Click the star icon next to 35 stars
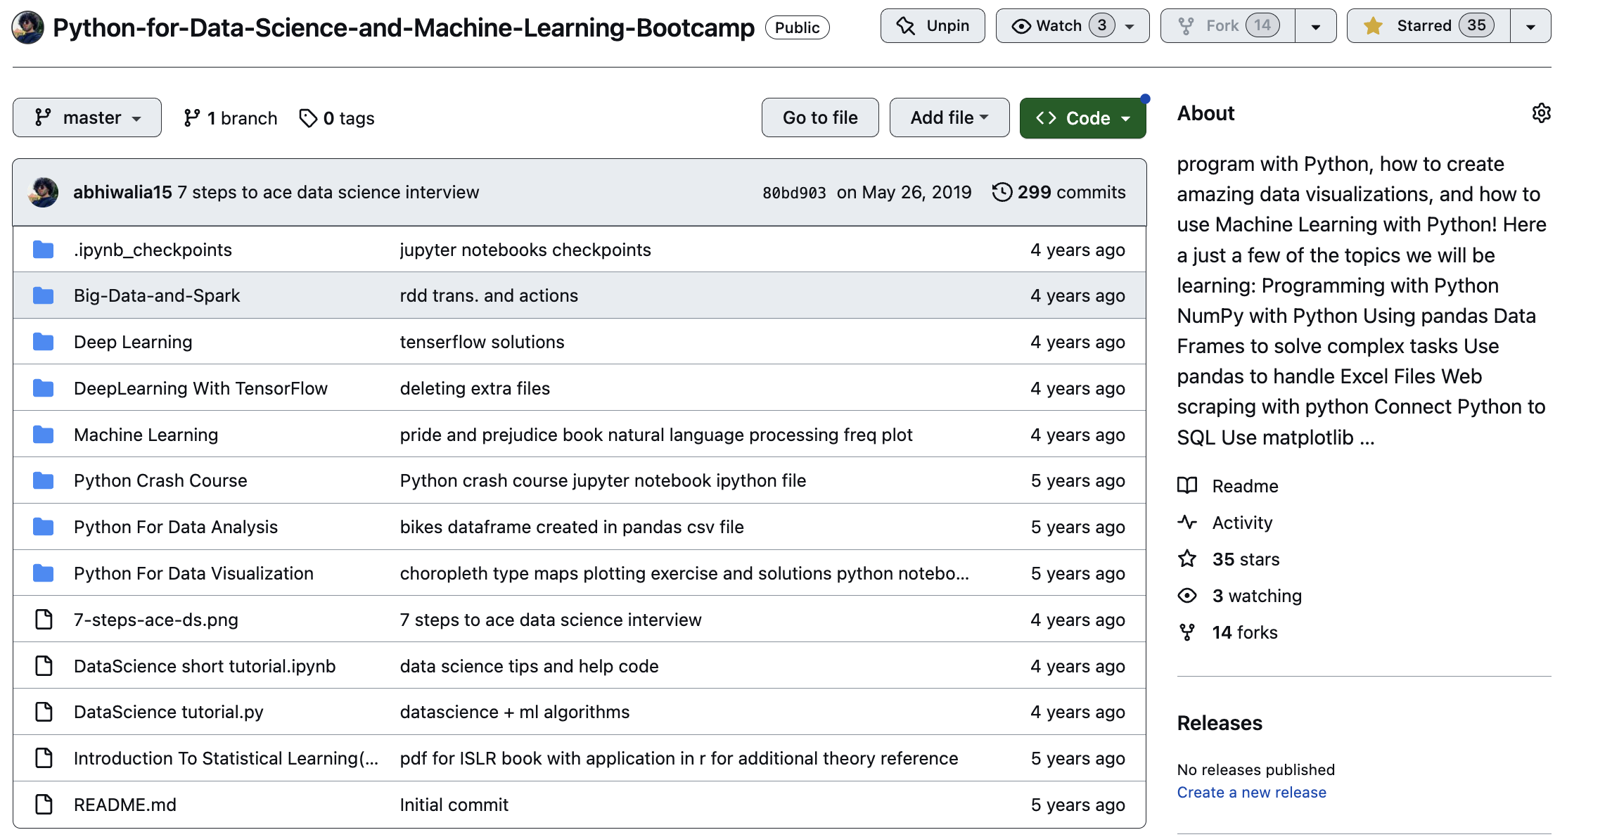 1187,558
